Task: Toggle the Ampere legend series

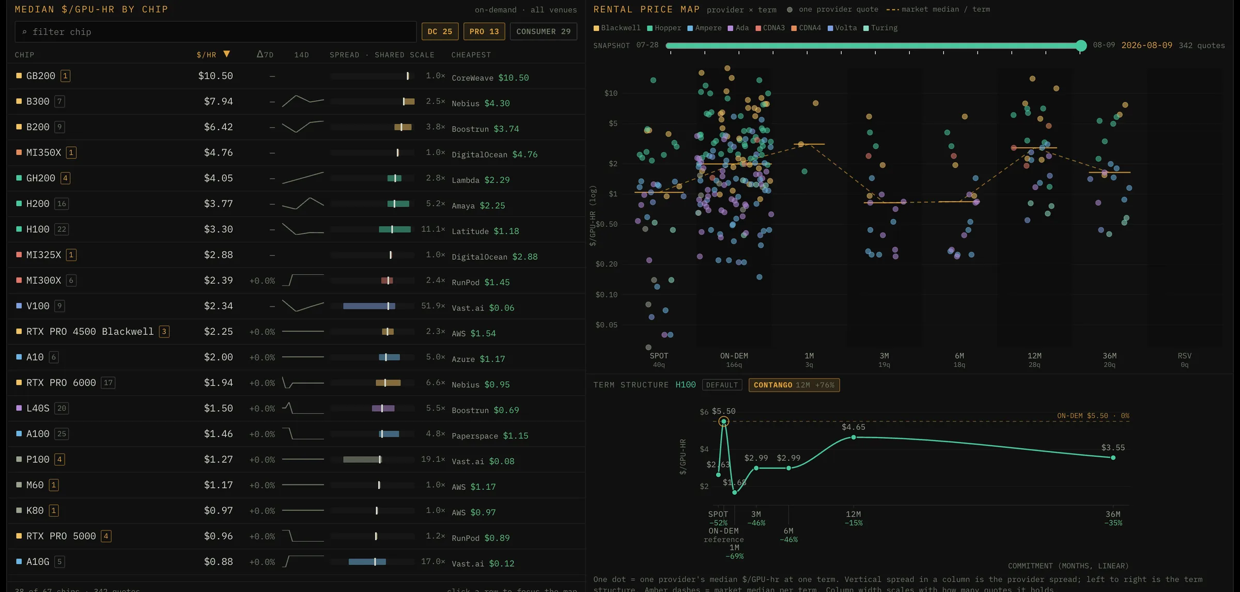Action: point(704,28)
